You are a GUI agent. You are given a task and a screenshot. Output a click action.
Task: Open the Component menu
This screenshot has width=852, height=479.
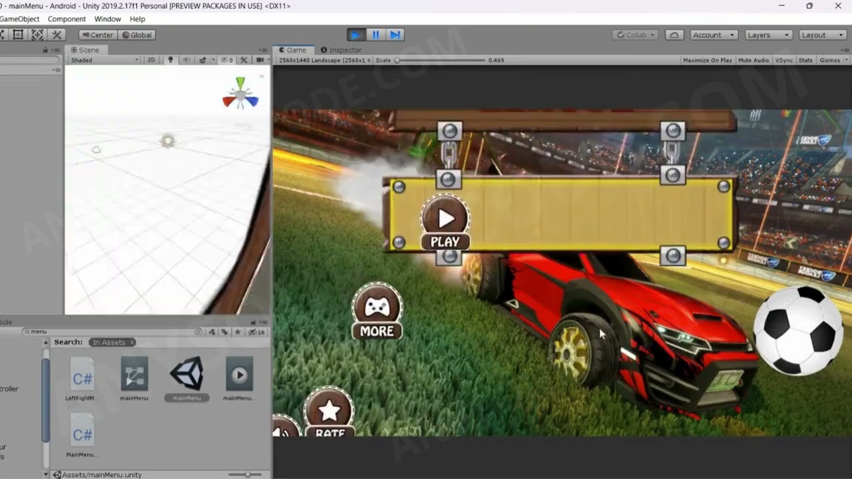click(x=67, y=19)
